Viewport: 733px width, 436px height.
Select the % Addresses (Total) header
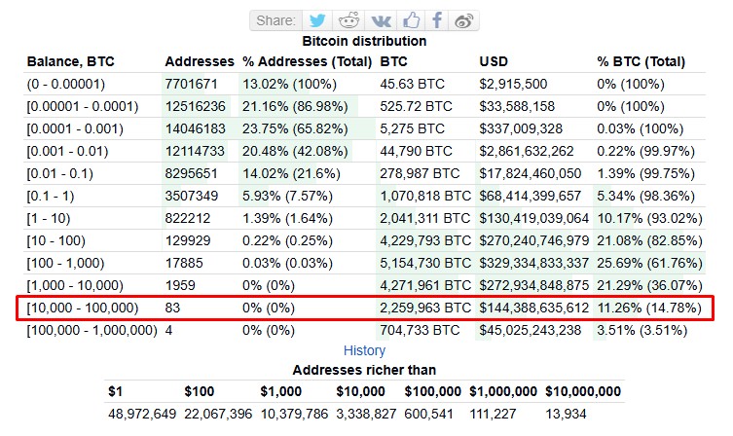308,61
